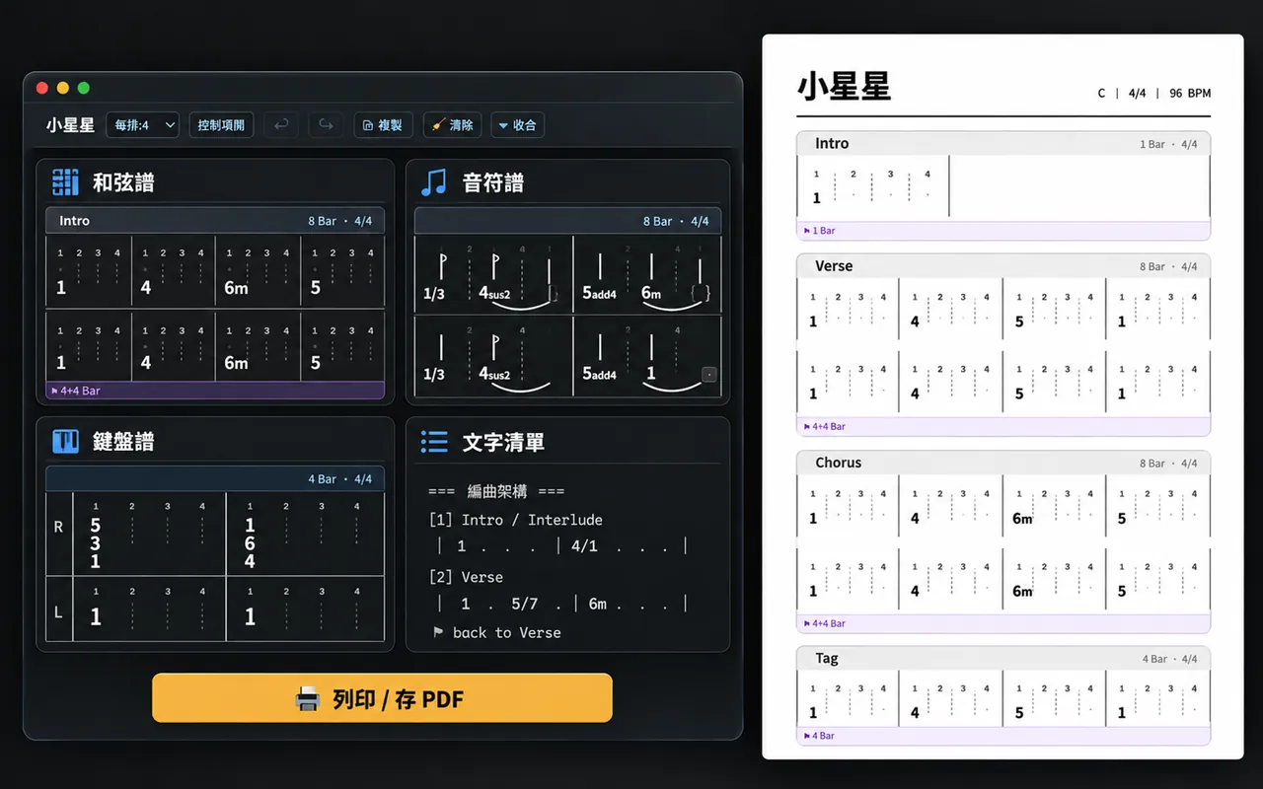Click the 1 6 4 stacked chord in 鍵盤譜

click(x=250, y=543)
